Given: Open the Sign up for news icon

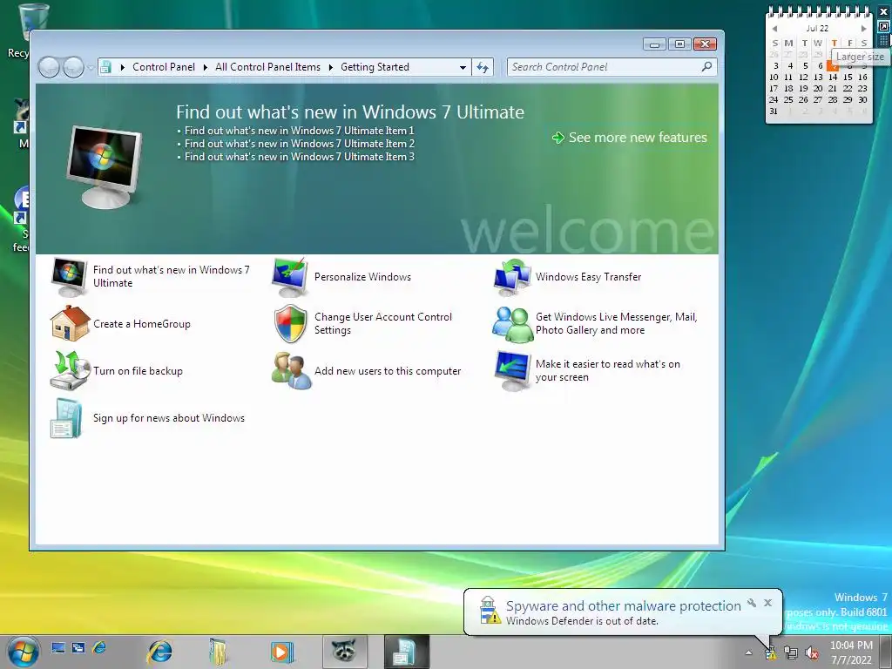Looking at the screenshot, I should 66,418.
